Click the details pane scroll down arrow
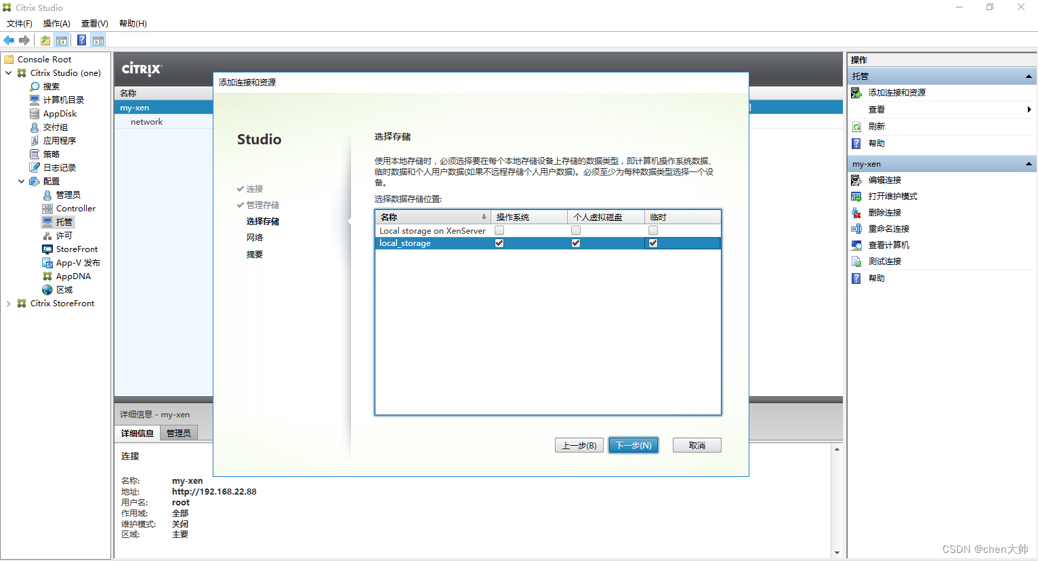The width and height of the screenshot is (1038, 561). (x=837, y=553)
